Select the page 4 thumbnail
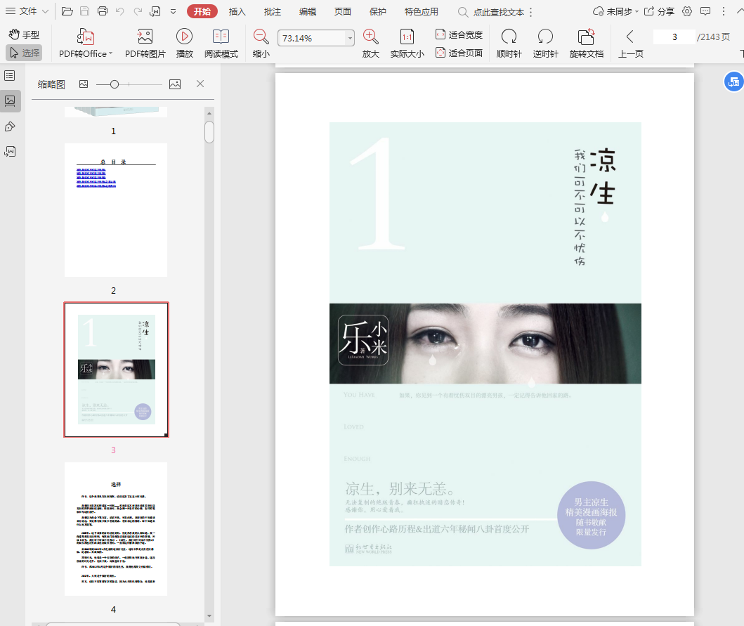744x626 pixels. 116,528
